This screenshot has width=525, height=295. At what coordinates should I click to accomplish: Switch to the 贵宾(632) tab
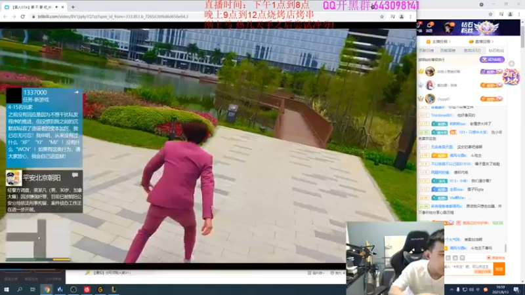click(x=472, y=50)
